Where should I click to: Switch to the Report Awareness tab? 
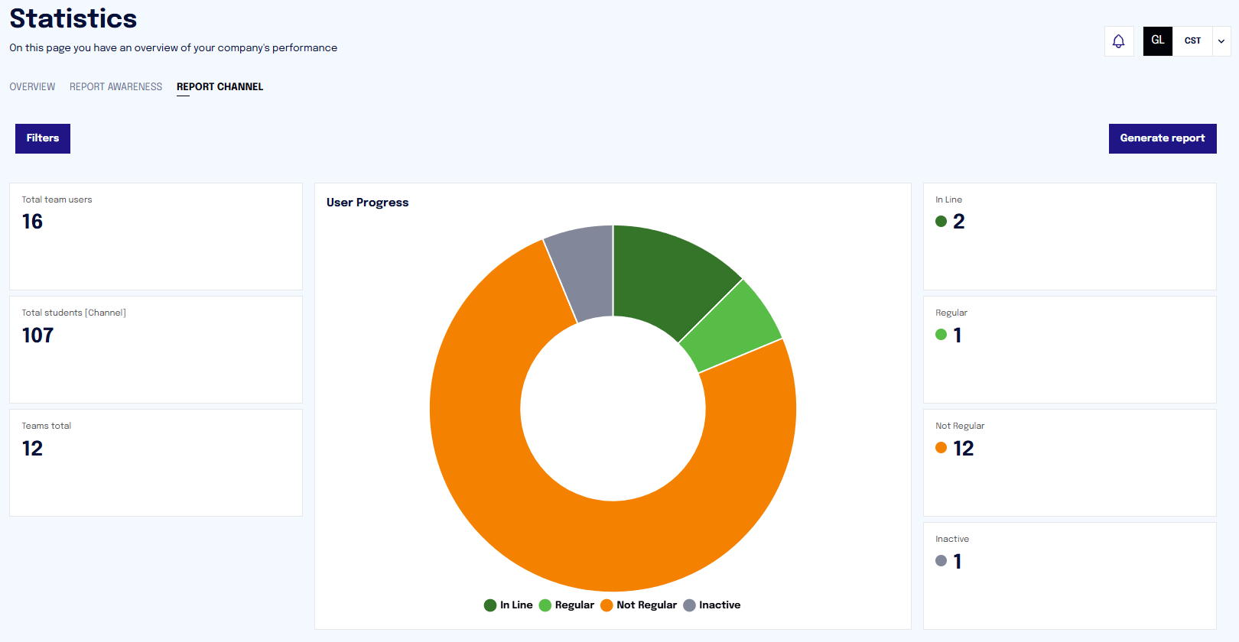pyautogui.click(x=115, y=86)
